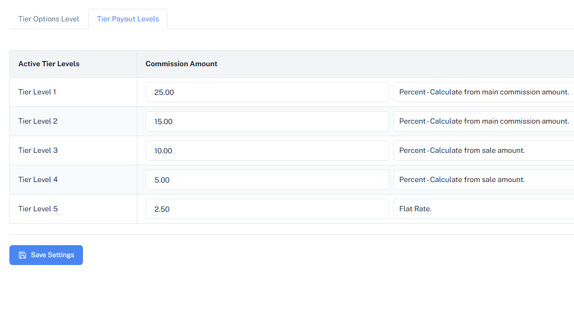The height and width of the screenshot is (313, 574).
Task: Select the 15.00 commission input for Tier Level 2
Action: pyautogui.click(x=267, y=121)
